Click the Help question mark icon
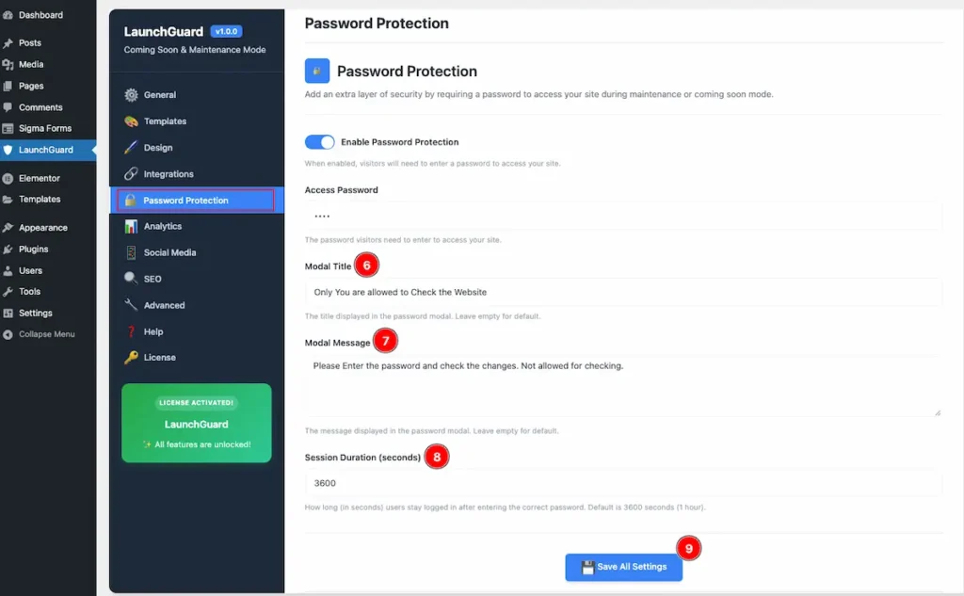 point(131,331)
